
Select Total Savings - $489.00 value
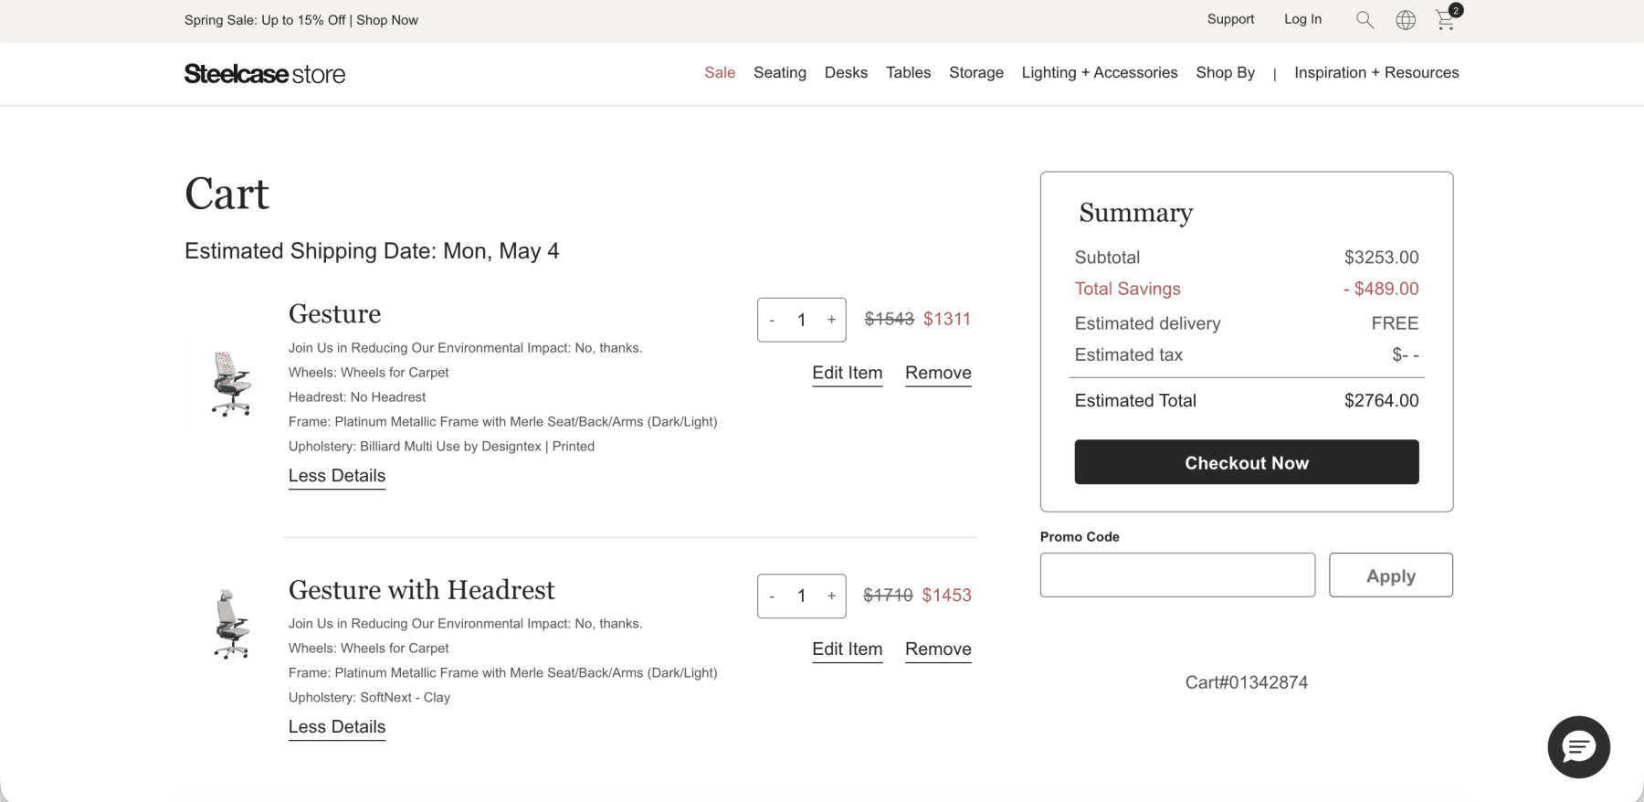[x=1381, y=289]
